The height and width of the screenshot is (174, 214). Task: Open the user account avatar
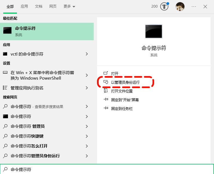(180, 6)
